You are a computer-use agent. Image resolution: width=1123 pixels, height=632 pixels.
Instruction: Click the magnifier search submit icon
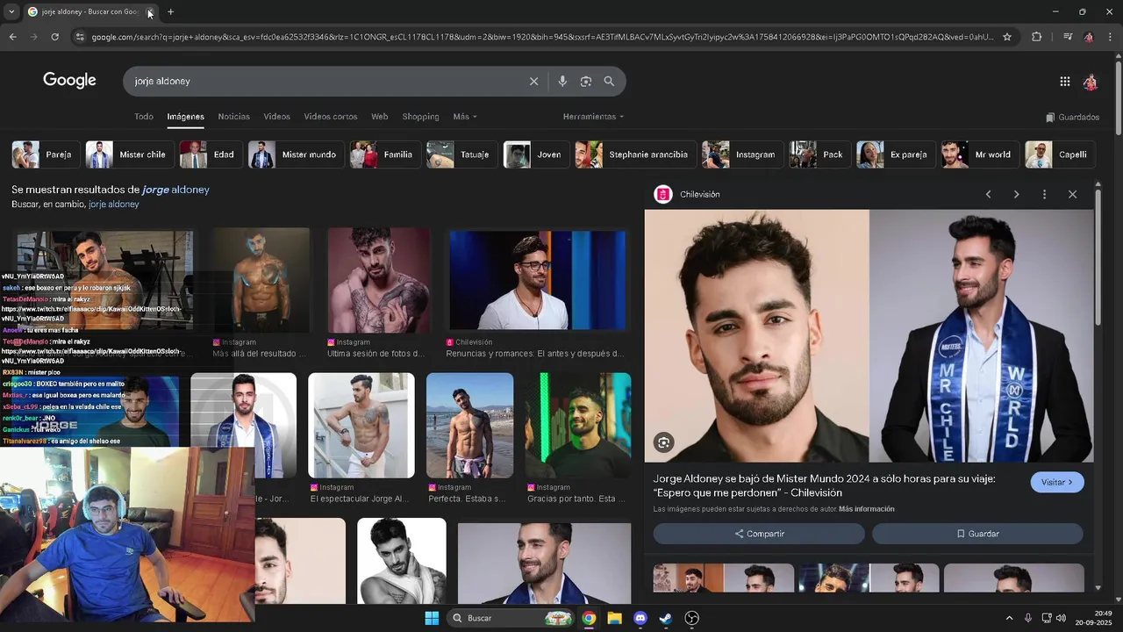[x=609, y=82]
